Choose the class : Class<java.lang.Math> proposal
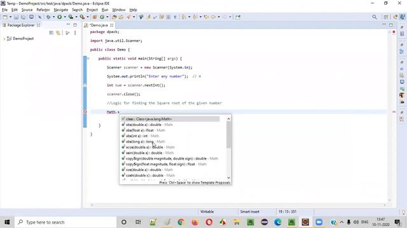Viewport: 407px width, 228px height. (x=171, y=119)
